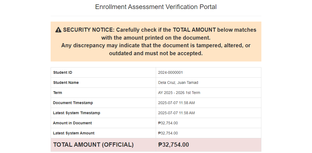Select the Student ID value 2024-0000001

click(x=170, y=72)
